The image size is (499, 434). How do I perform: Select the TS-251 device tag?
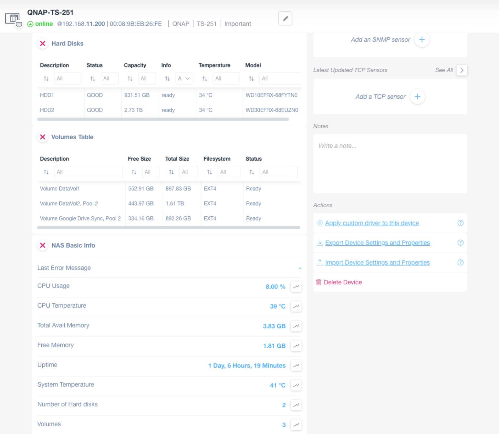click(207, 24)
